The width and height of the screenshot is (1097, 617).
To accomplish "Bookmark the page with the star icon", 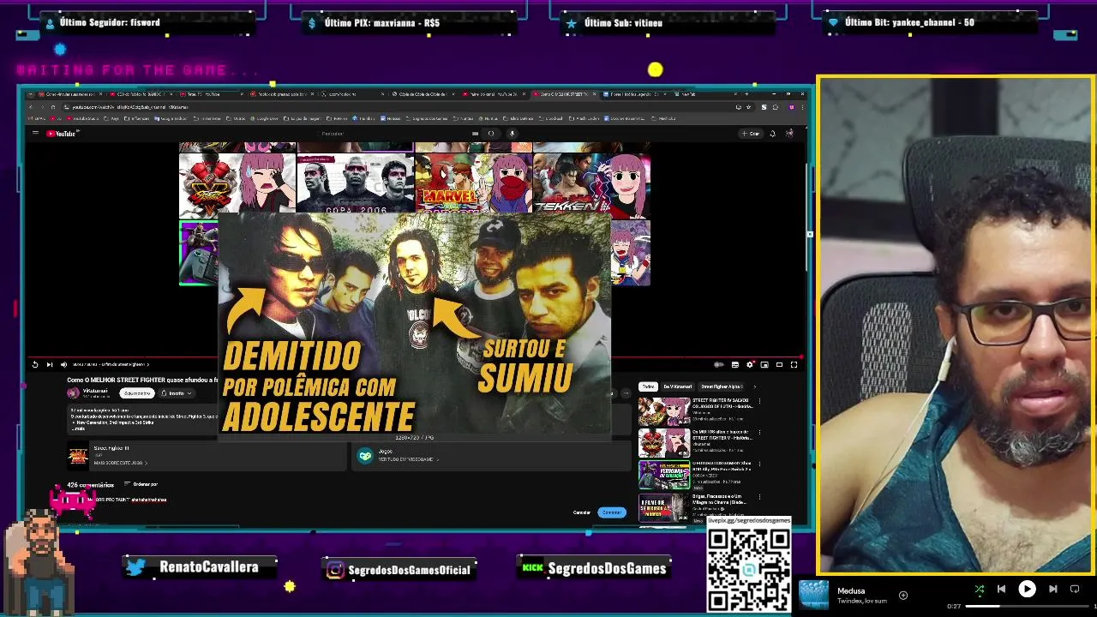I will [x=748, y=107].
